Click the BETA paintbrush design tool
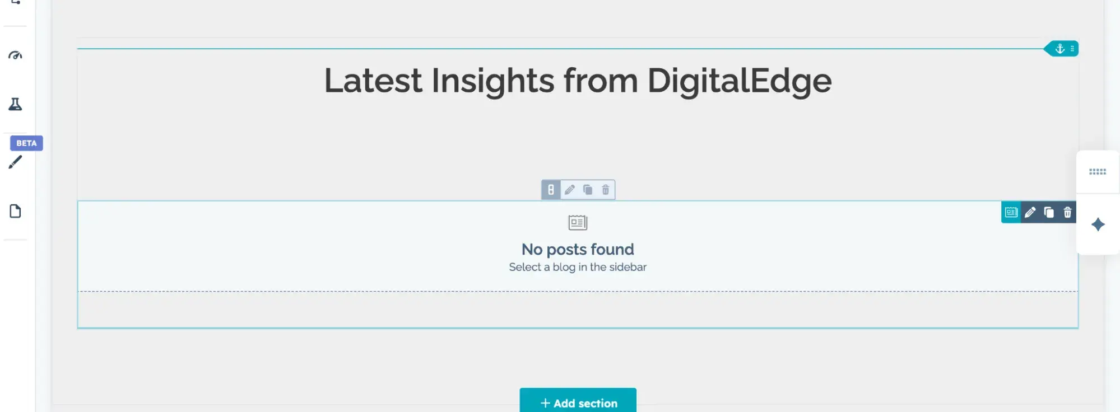This screenshot has width=1120, height=412. pyautogui.click(x=15, y=162)
